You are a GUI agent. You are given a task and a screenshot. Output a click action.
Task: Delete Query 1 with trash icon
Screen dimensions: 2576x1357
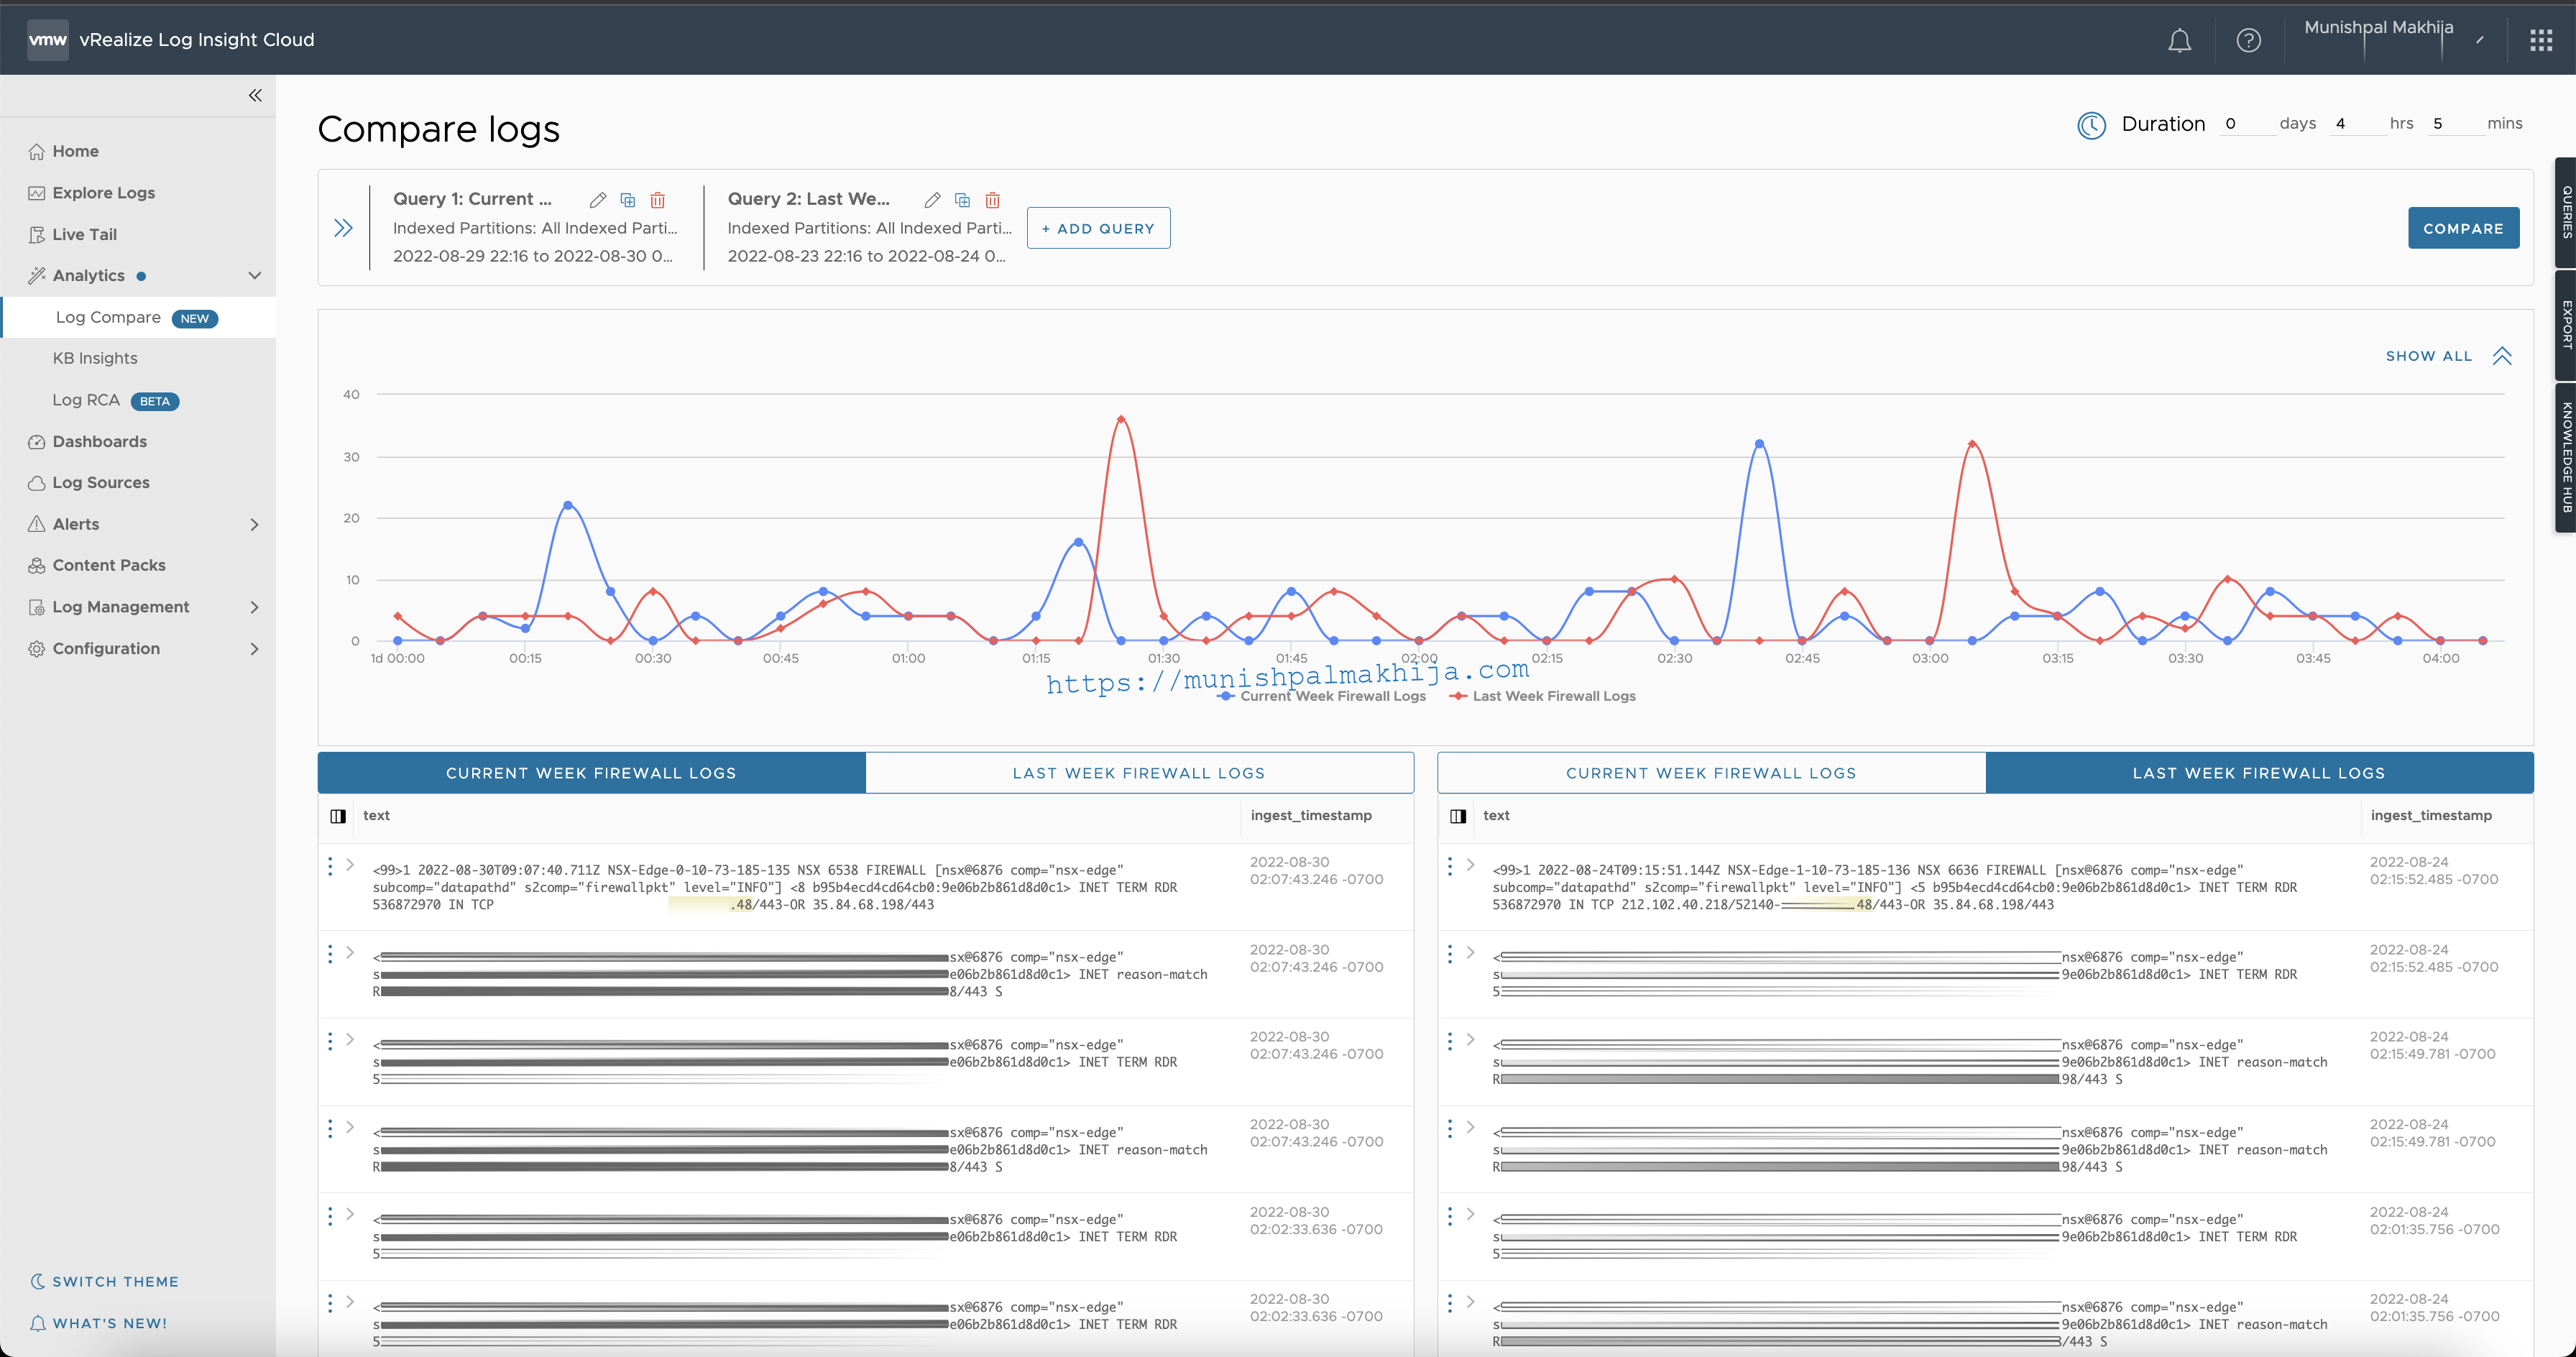(658, 200)
